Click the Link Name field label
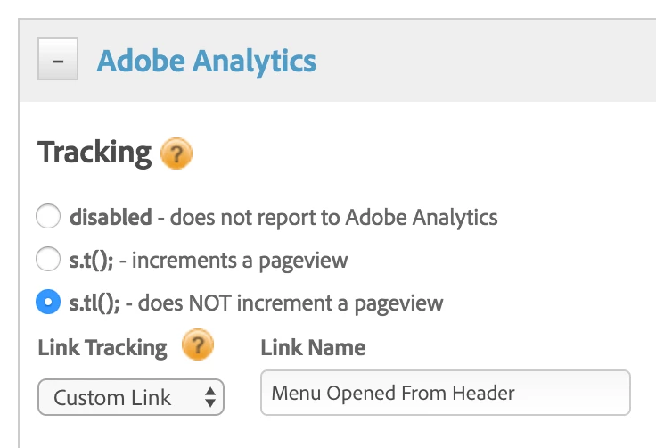This screenshot has width=656, height=448. [313, 347]
